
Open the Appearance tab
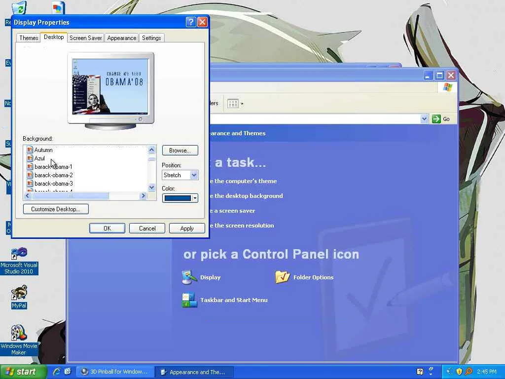pos(121,38)
